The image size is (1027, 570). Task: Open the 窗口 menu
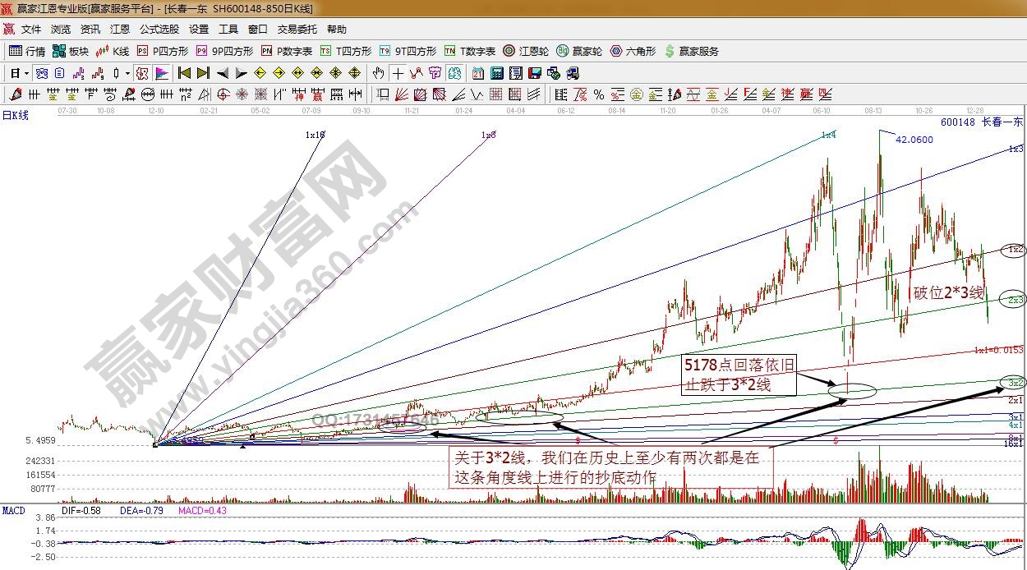pyautogui.click(x=258, y=29)
